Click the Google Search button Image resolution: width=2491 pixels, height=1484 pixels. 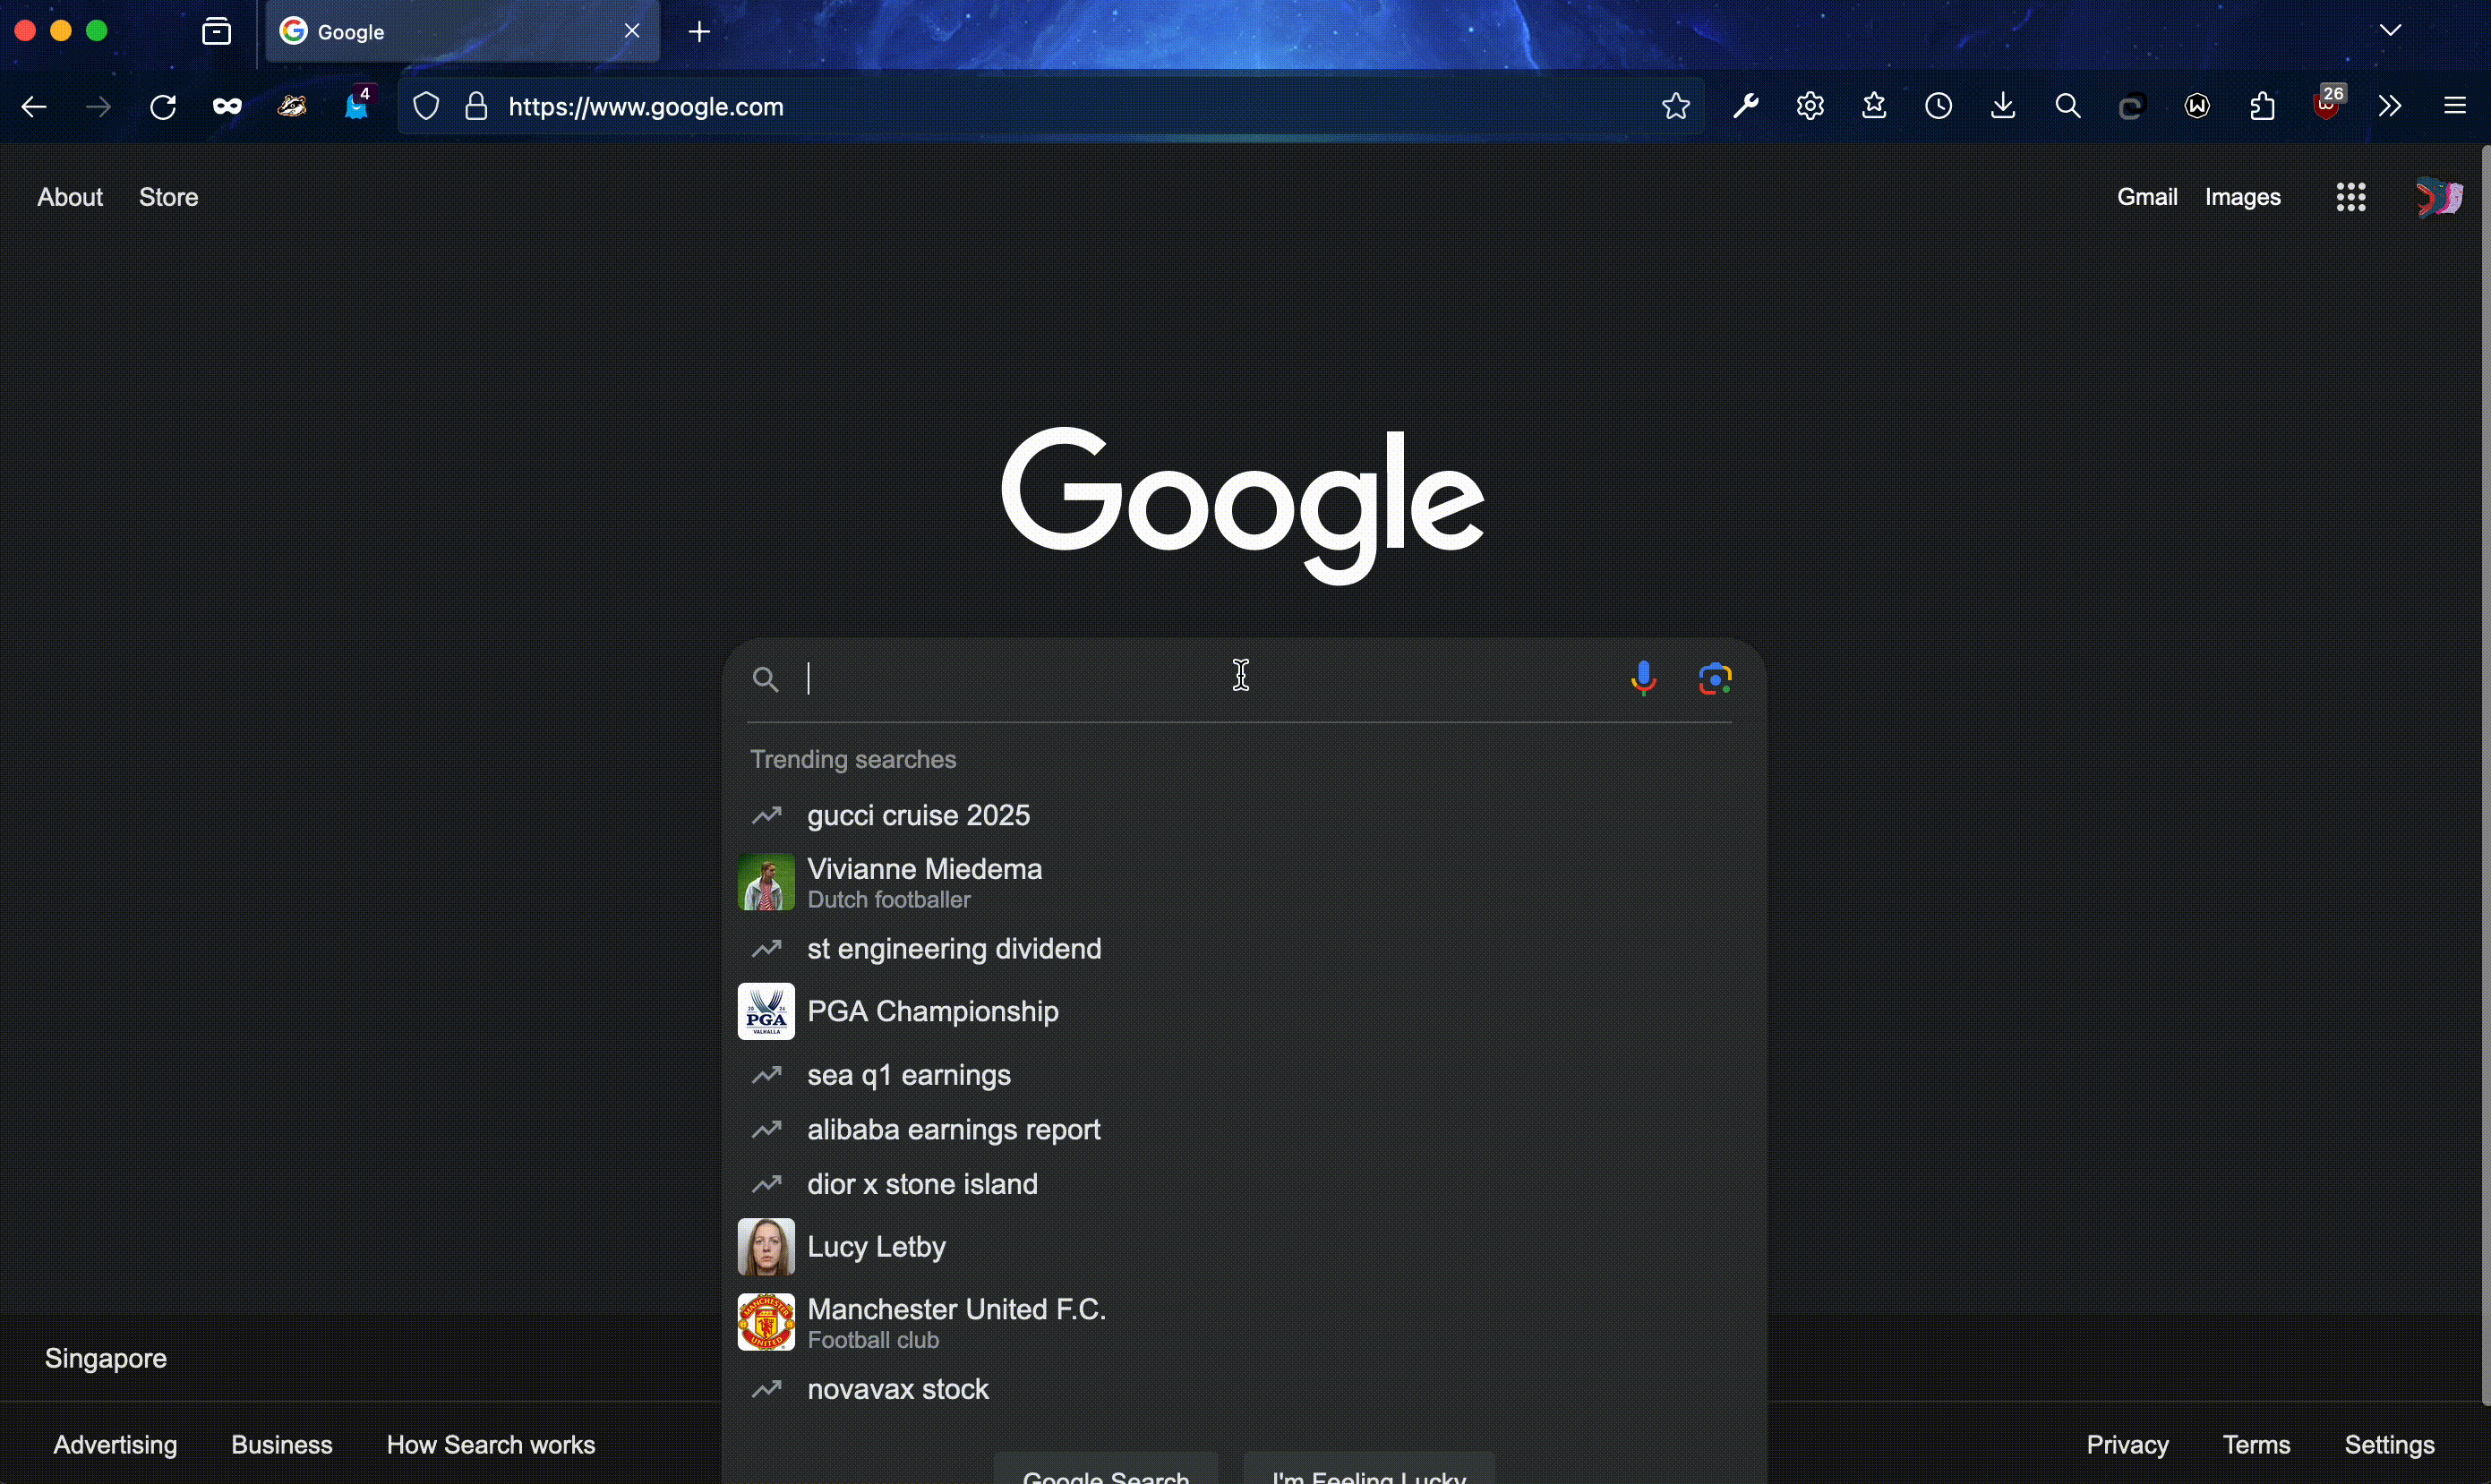click(x=1107, y=1470)
